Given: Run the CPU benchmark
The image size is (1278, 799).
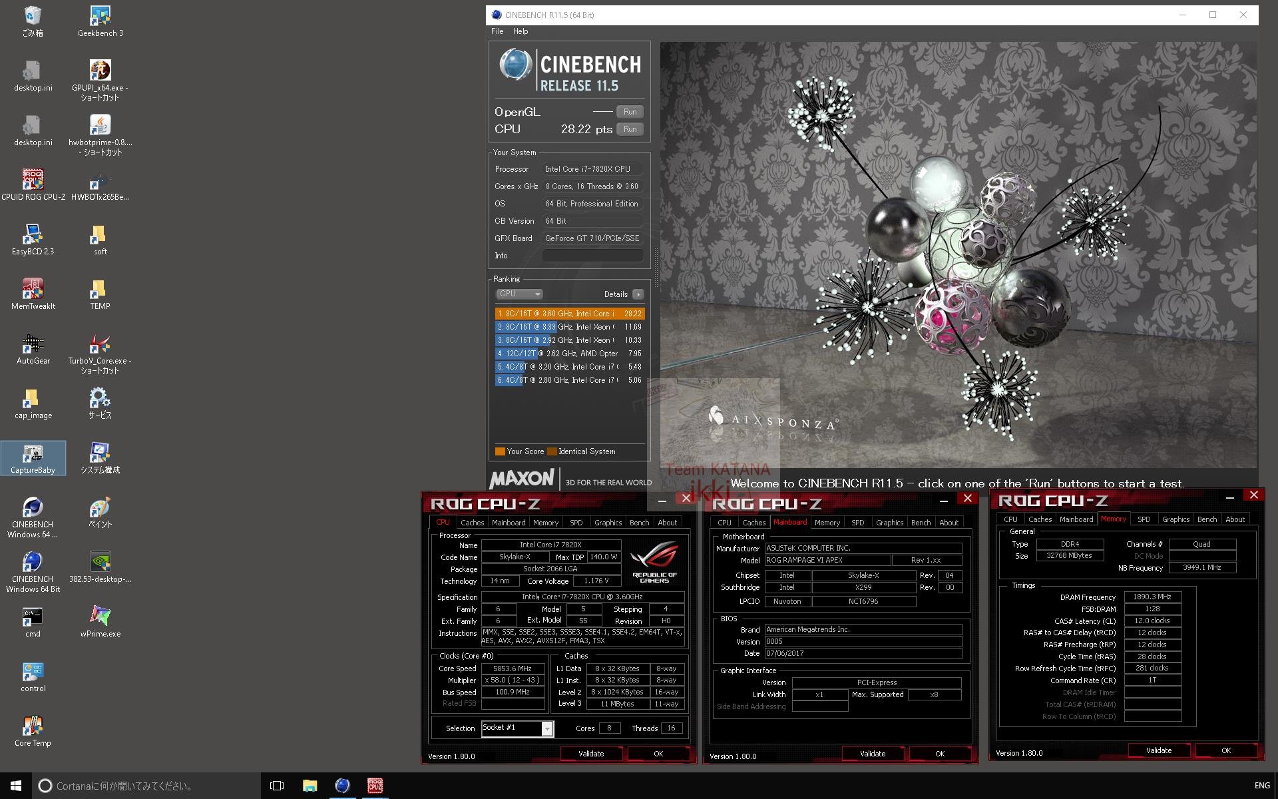Looking at the screenshot, I should pyautogui.click(x=630, y=129).
